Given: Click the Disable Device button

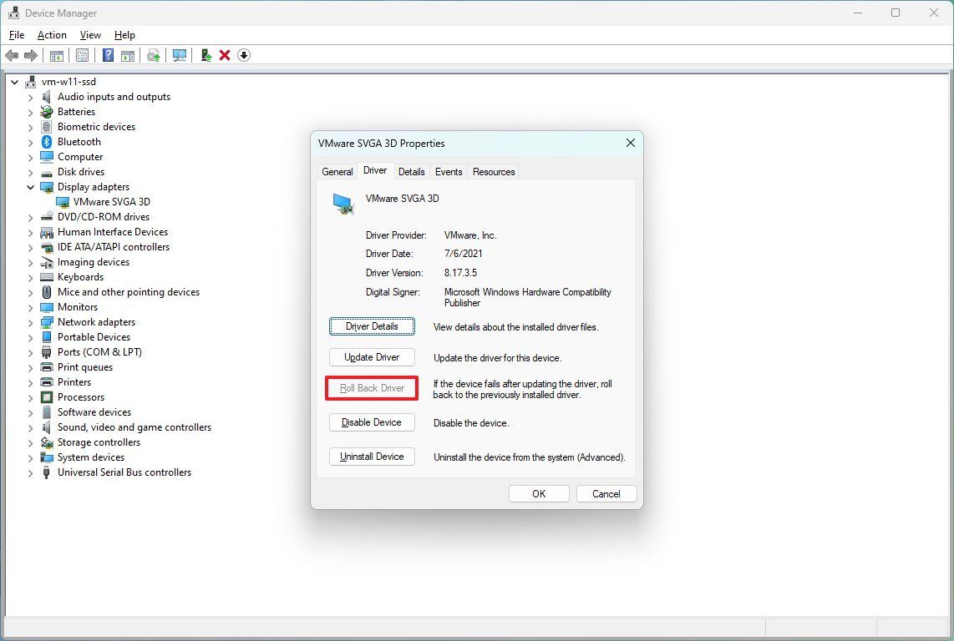Looking at the screenshot, I should 372,422.
